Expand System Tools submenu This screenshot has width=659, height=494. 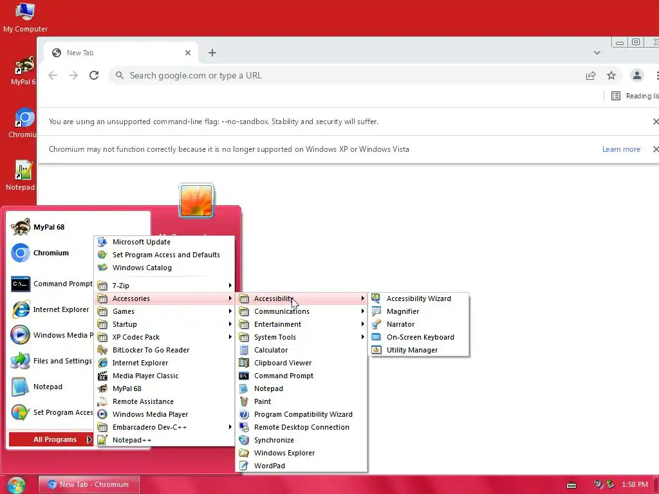pos(301,337)
